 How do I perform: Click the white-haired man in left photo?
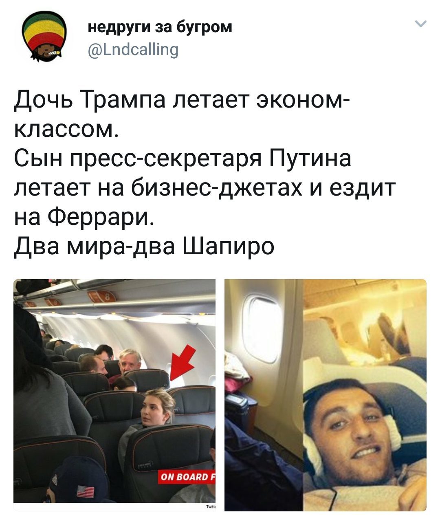(x=130, y=361)
